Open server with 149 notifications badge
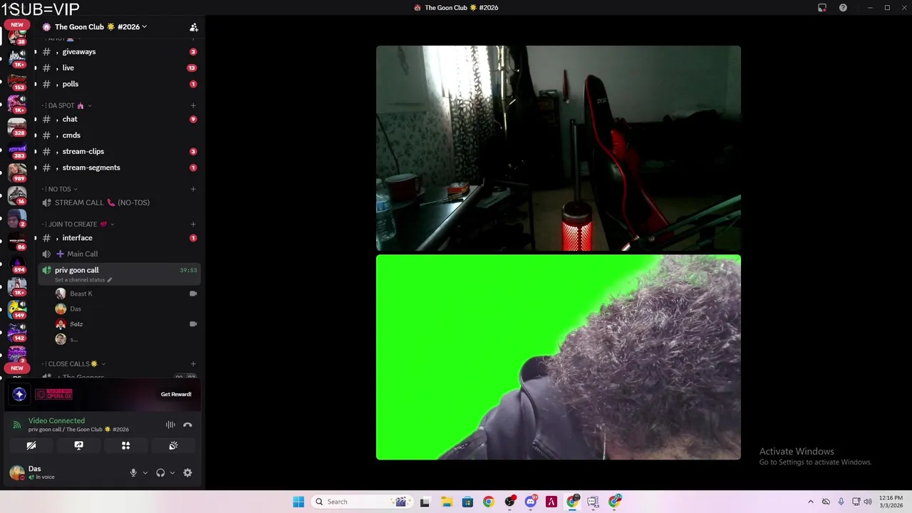The height and width of the screenshot is (513, 912). click(17, 309)
